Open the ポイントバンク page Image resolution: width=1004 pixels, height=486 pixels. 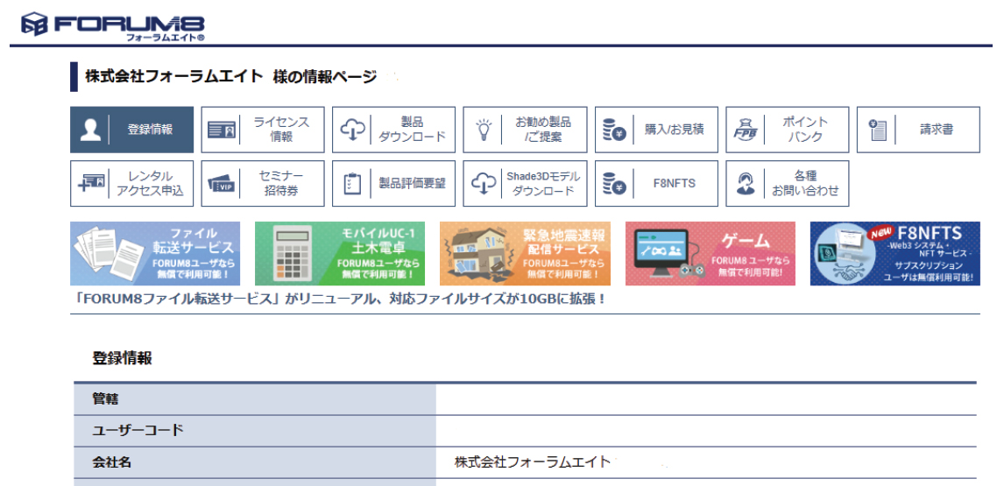(788, 130)
